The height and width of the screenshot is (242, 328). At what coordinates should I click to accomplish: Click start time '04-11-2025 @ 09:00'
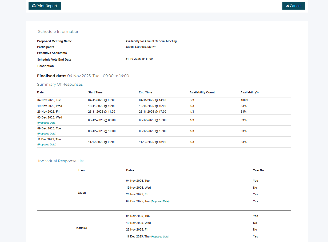pyautogui.click(x=102, y=100)
